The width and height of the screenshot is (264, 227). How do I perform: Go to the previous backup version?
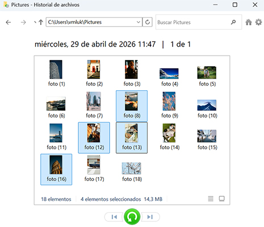114,217
